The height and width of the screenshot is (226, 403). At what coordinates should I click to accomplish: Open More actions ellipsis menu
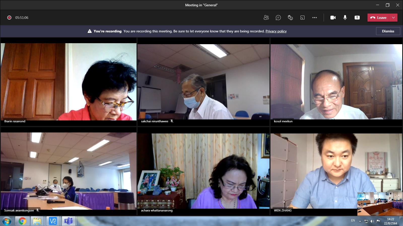pyautogui.click(x=314, y=18)
